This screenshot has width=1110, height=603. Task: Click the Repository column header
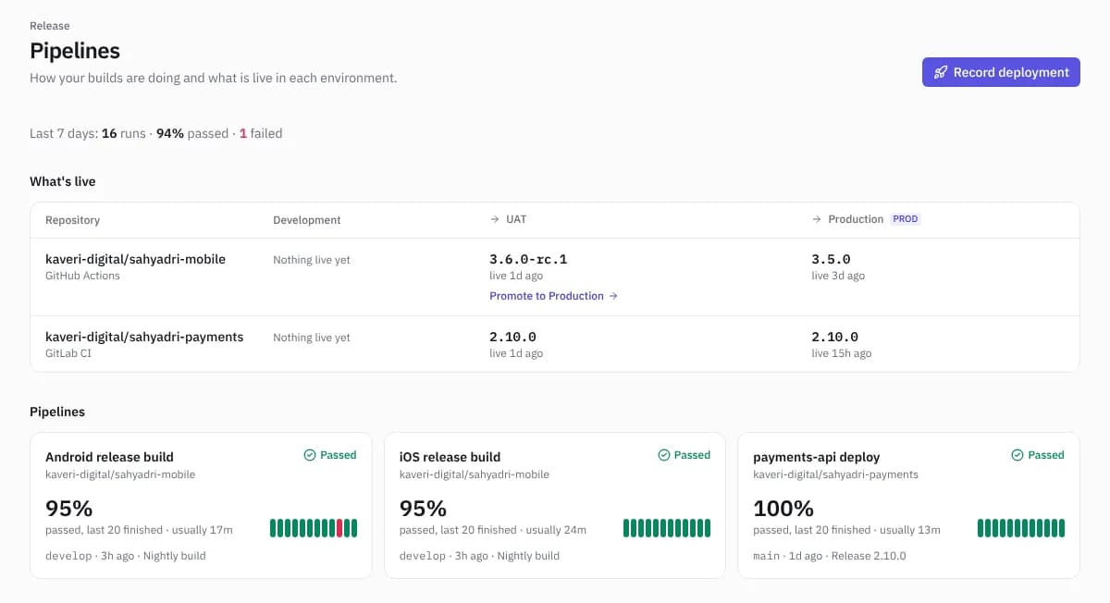pyautogui.click(x=72, y=220)
